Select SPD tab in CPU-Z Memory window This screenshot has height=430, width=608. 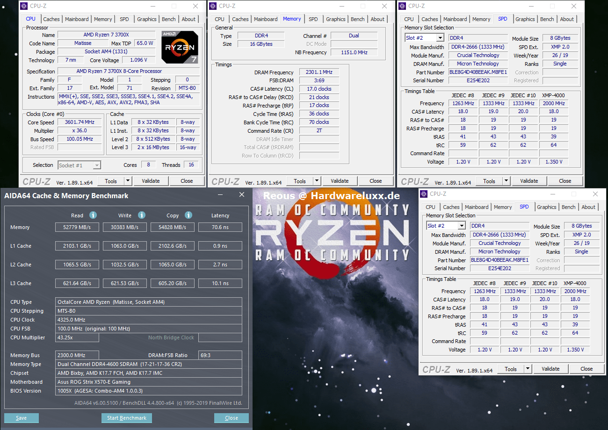(x=313, y=19)
